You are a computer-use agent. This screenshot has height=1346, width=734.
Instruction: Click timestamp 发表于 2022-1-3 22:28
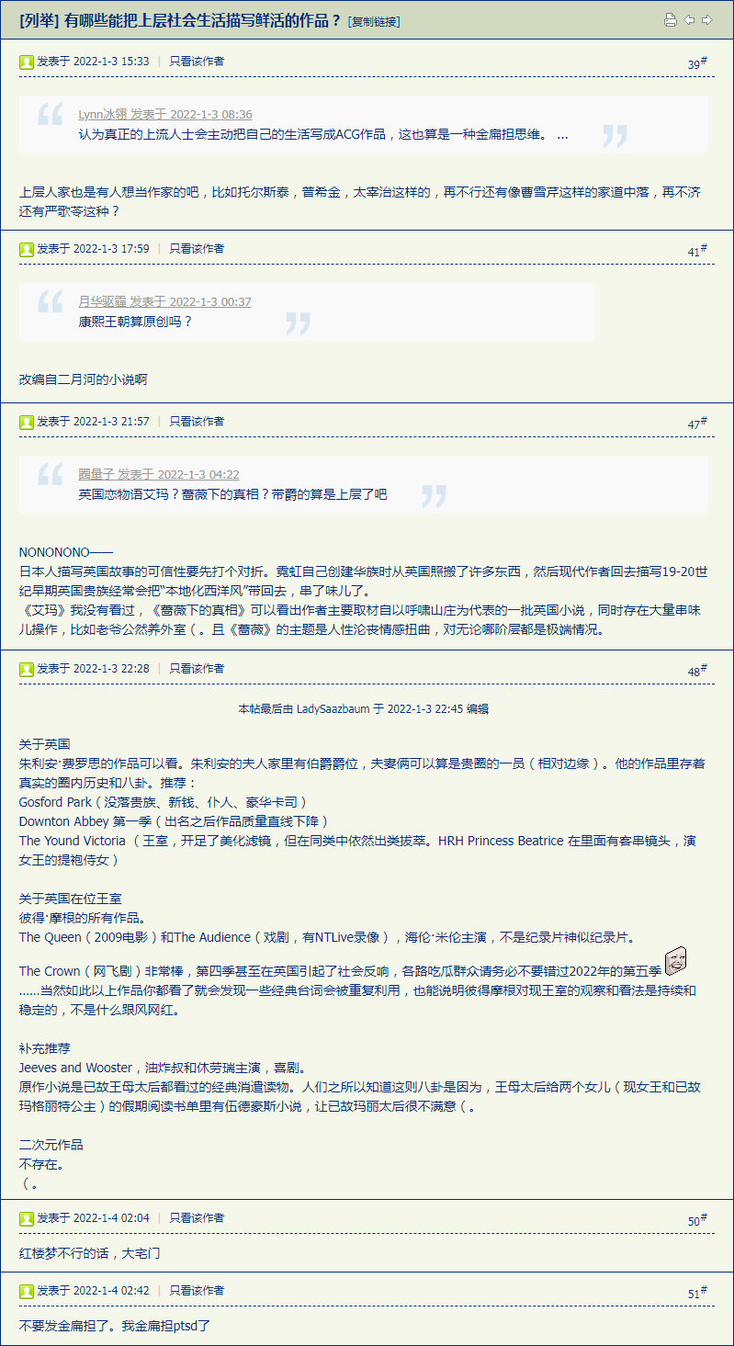point(93,669)
